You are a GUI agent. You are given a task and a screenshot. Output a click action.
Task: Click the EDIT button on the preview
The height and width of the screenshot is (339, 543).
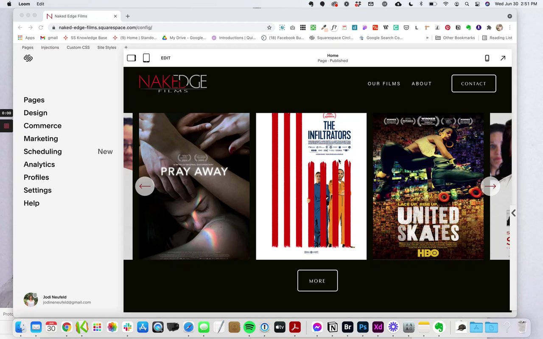click(165, 58)
